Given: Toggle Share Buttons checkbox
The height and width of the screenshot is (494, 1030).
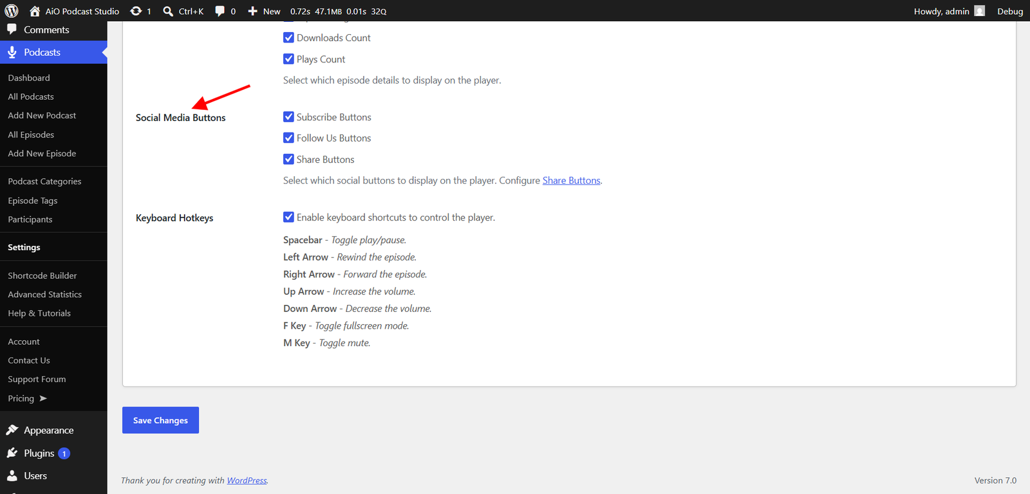Looking at the screenshot, I should (288, 160).
